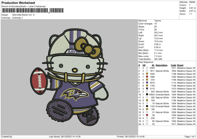Image resolution: width=197 pixels, height=139 pixels.
Task: Click the "Colorway 1" value
Action: click(x=17, y=18)
